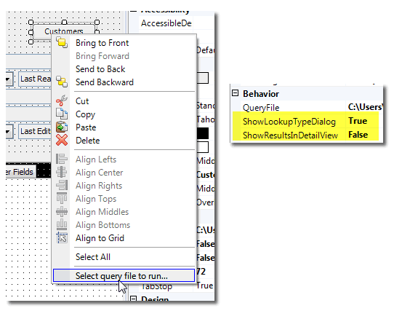Collapse the Design category expander
Viewport: 394px width, 311px height.
coord(134,299)
